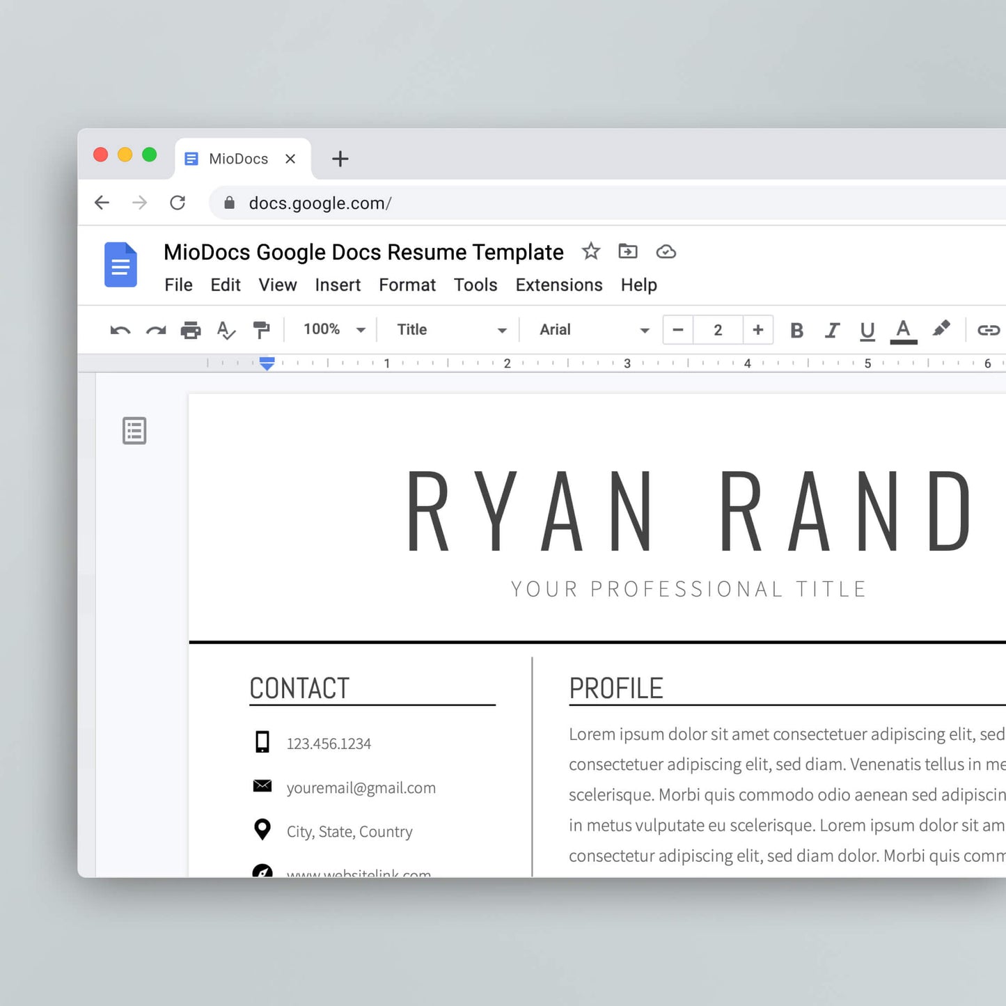This screenshot has height=1006, width=1006.
Task: Open the Print dialog icon
Action: [x=191, y=330]
